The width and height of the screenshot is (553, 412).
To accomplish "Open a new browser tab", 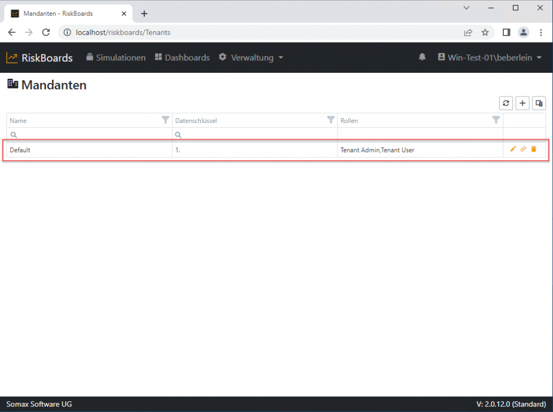I will (144, 13).
